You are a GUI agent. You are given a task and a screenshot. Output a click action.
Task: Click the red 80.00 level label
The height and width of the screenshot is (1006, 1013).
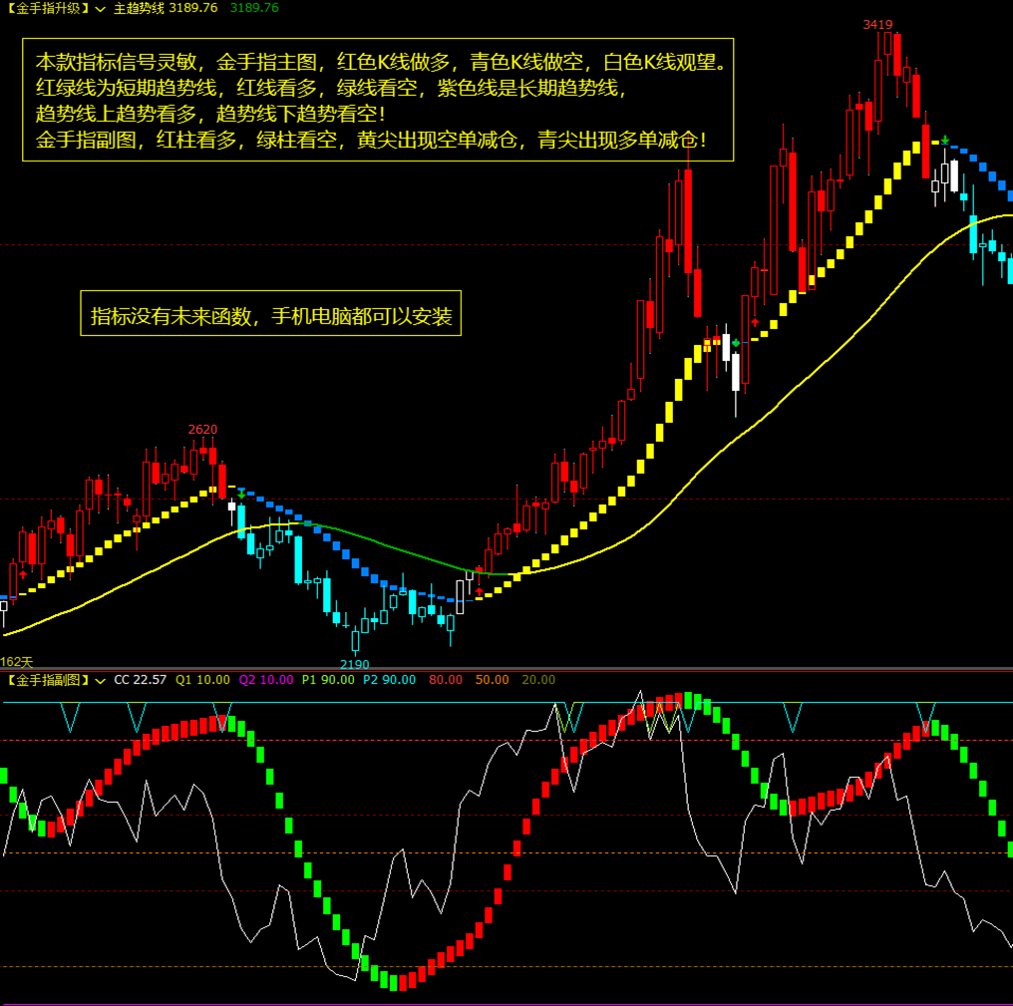(446, 680)
